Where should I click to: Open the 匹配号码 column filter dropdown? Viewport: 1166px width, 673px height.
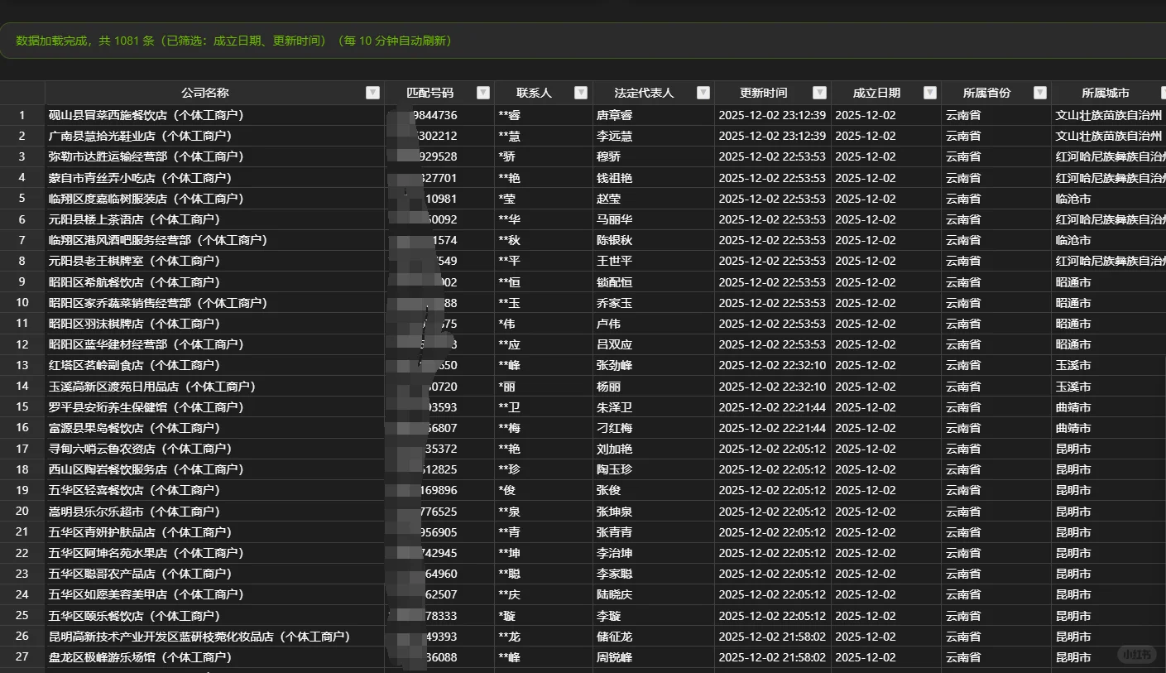(483, 93)
